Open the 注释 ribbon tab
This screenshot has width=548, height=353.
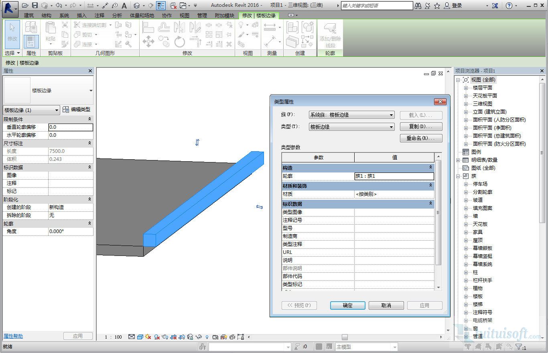point(99,16)
